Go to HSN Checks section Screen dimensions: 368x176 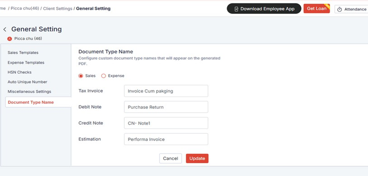coord(19,72)
